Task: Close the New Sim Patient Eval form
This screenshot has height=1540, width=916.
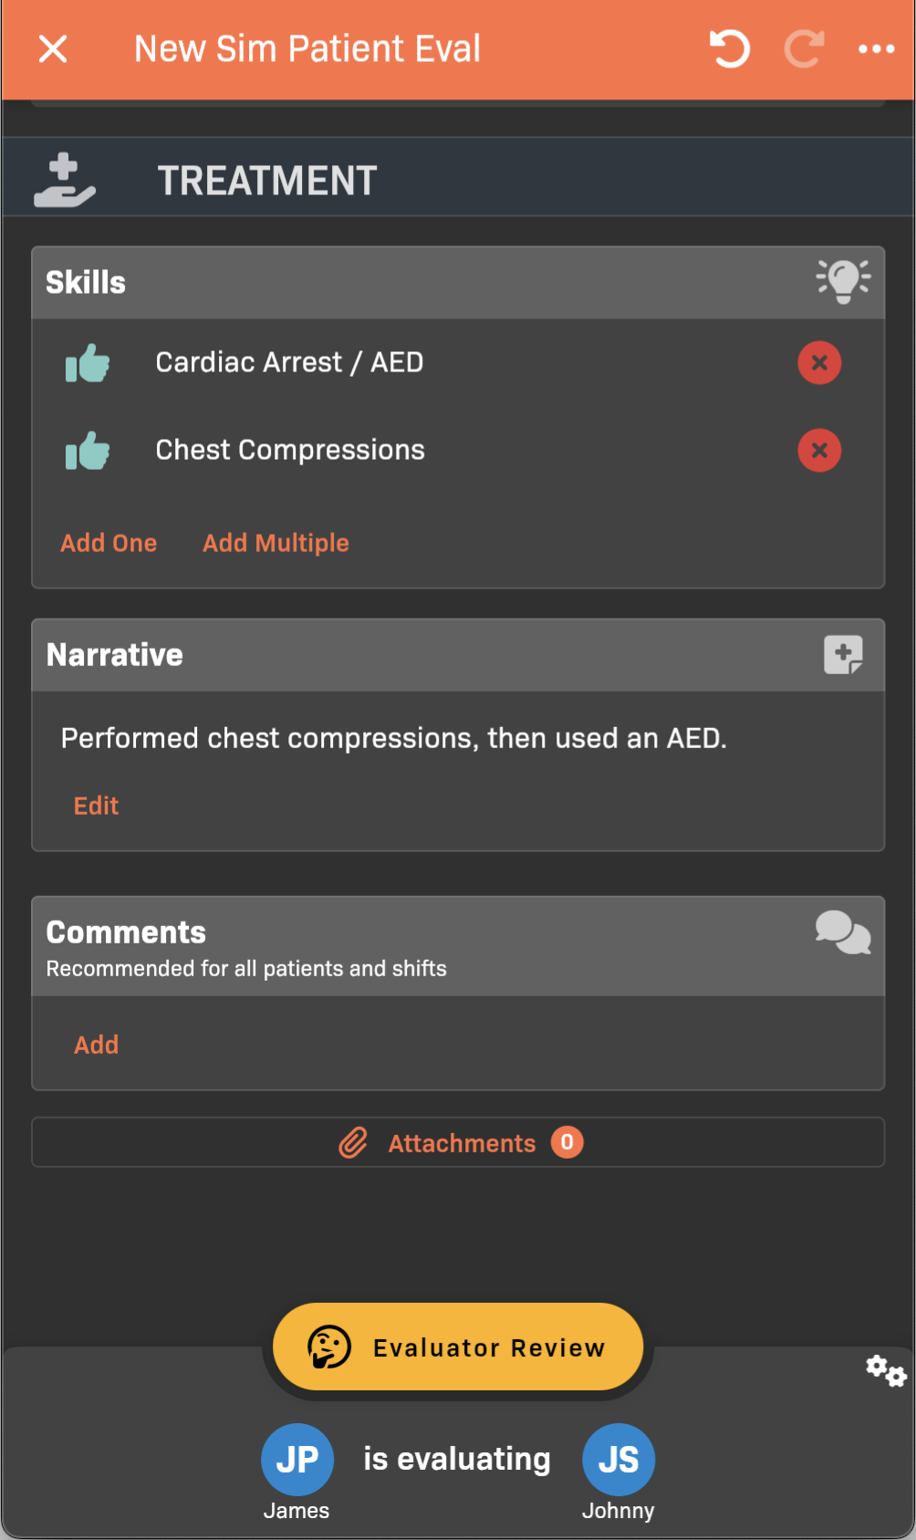Action: pos(53,49)
